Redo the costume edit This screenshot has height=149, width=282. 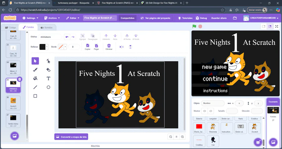pos(73,37)
